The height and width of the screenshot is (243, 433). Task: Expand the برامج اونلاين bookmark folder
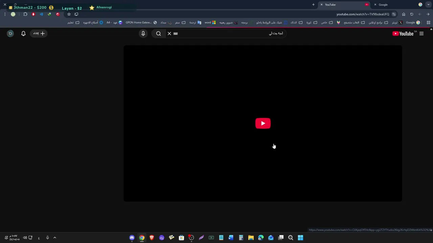tap(379, 23)
